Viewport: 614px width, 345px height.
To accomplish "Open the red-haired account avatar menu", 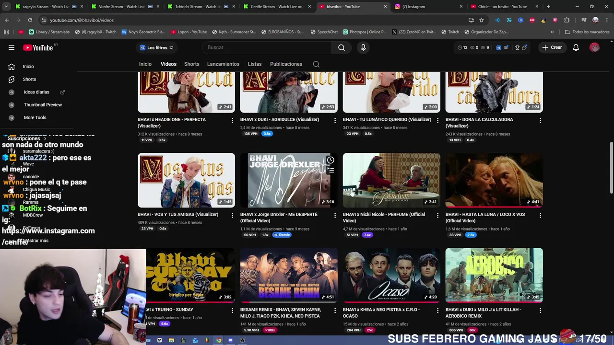I will click(x=594, y=47).
